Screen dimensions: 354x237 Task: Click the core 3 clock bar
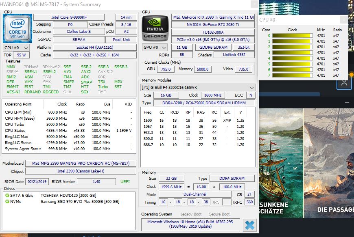(293, 53)
